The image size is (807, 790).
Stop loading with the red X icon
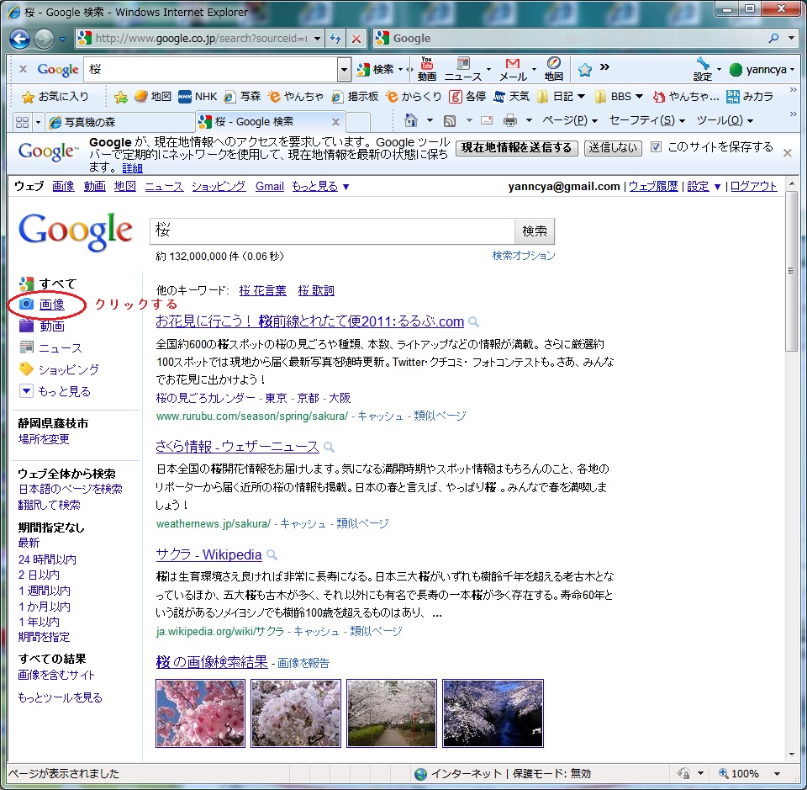(356, 38)
